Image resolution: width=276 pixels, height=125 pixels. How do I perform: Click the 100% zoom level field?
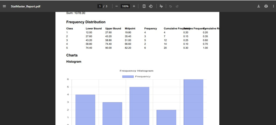point(125,6)
